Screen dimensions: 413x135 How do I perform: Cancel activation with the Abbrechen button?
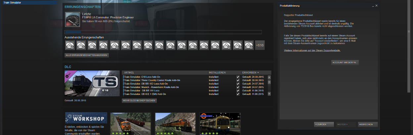tap(368, 124)
